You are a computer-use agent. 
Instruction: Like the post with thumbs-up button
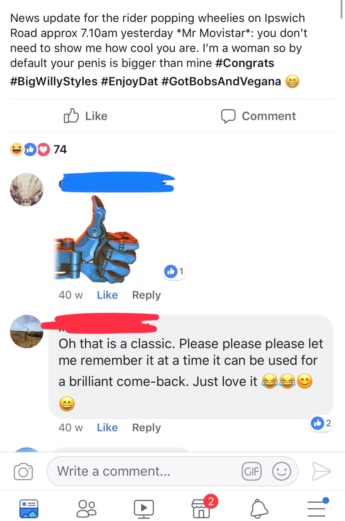[86, 116]
